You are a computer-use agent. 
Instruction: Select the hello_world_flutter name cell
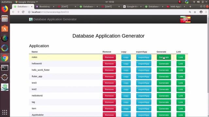point(40,70)
